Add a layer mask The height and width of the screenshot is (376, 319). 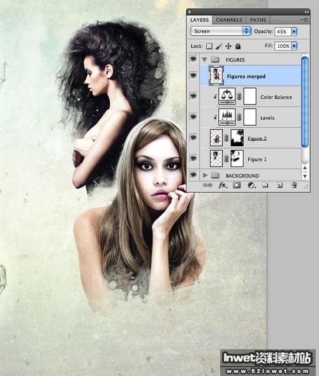click(237, 185)
